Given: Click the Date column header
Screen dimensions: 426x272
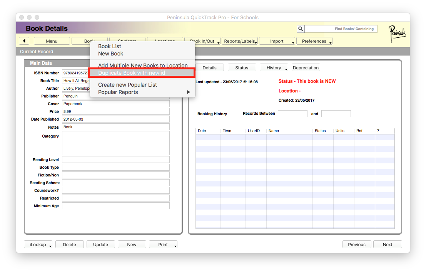Looking at the screenshot, I should (x=208, y=131).
